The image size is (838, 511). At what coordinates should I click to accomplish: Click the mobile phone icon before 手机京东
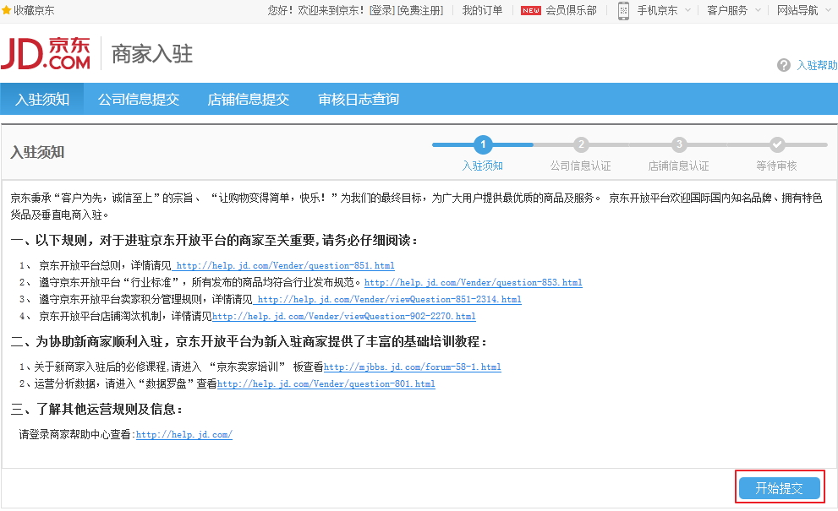point(623,10)
